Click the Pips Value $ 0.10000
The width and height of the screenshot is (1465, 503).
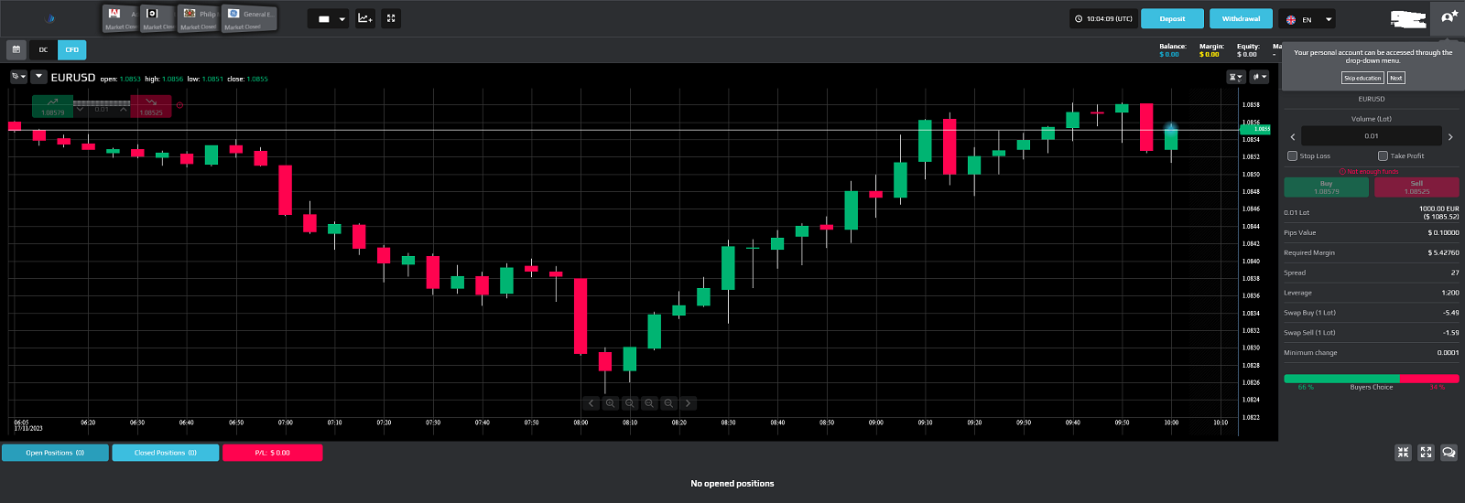pos(1443,232)
